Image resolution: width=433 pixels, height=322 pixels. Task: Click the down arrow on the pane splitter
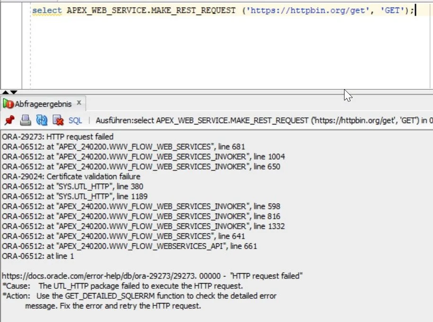click(14, 92)
